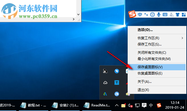Image resolution: width=187 pixels, height=111 pixels.
Task: Click the user account icon on IME bar
Action: 171,15
